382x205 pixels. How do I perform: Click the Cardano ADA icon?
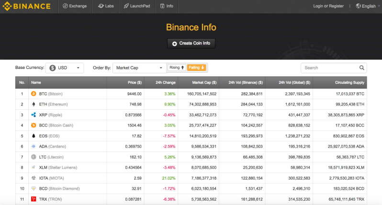(x=34, y=146)
